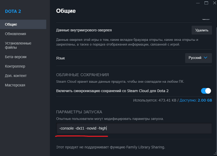
Task: Open the Обновления section
Action: tap(15, 34)
